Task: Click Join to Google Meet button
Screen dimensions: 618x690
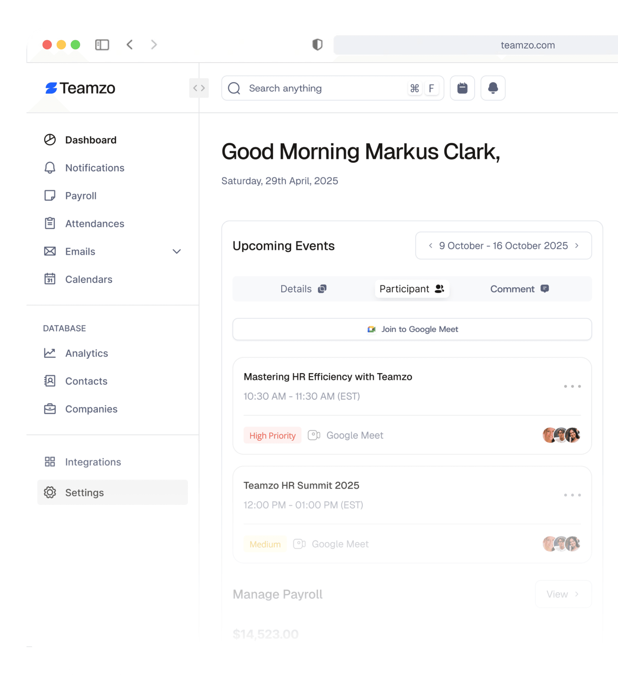Action: (412, 329)
